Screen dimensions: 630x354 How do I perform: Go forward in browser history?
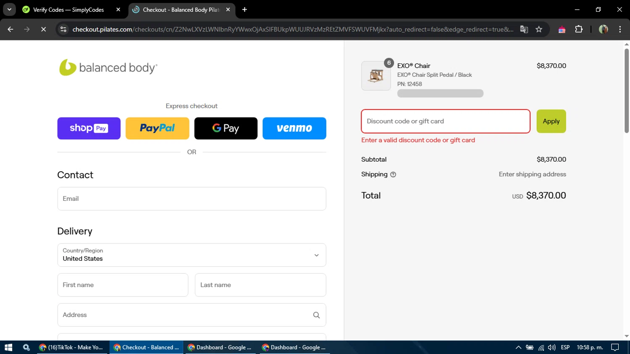click(x=27, y=29)
